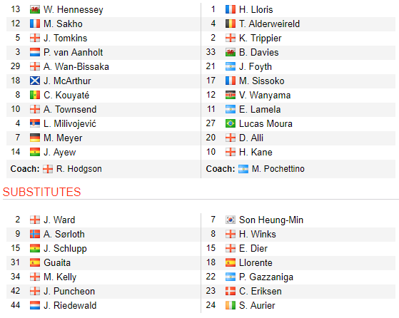Click the Belgium flag next to T. Alderweireld
399x318 pixels.
[231, 24]
